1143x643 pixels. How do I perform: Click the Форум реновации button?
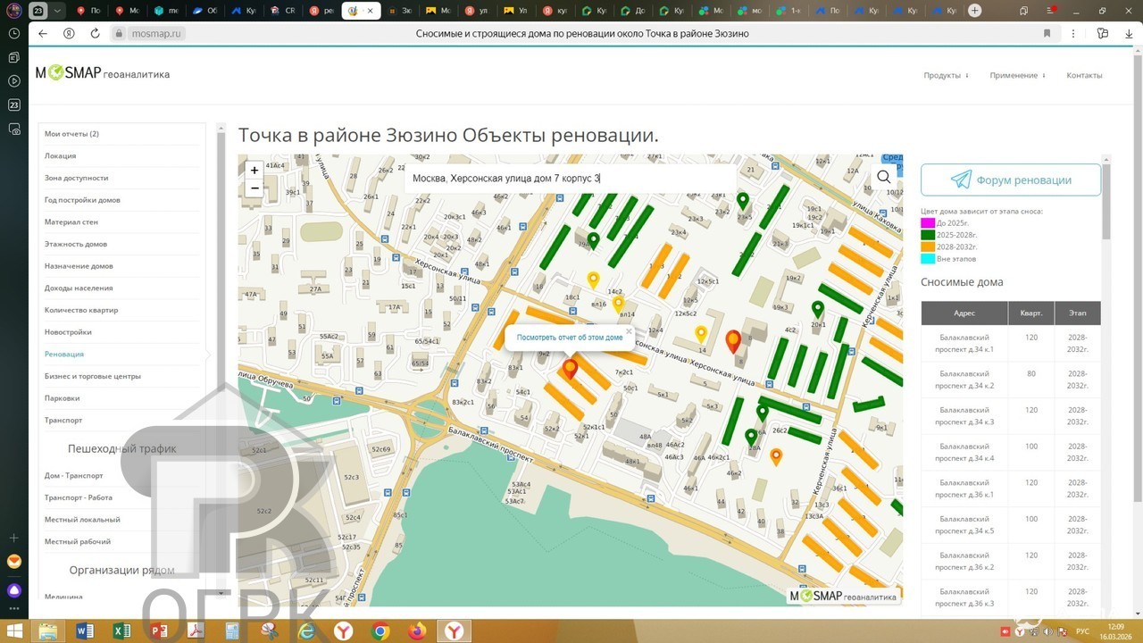pos(1011,180)
